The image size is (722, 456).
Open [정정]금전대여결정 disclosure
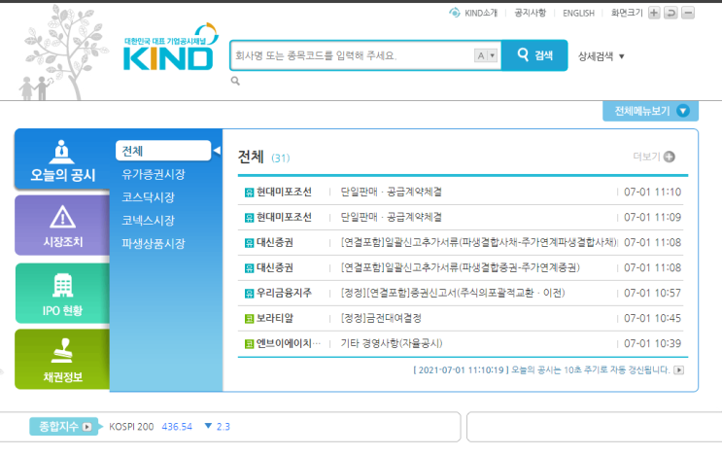(381, 318)
